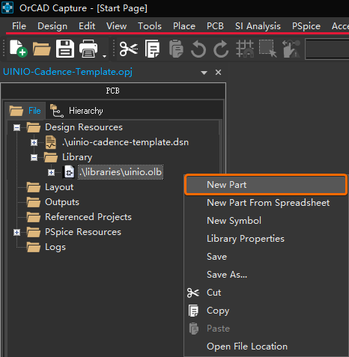
Task: Click the Print toolbar icon
Action: pos(88,49)
